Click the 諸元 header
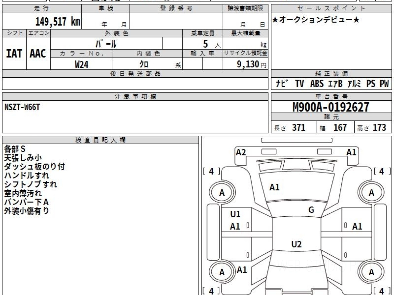394x295 pixels. tap(332, 117)
